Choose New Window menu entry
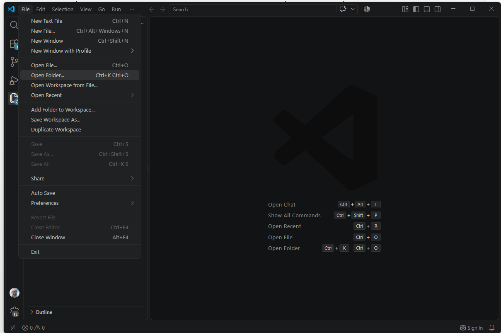This screenshot has width=501, height=333. pyautogui.click(x=80, y=41)
